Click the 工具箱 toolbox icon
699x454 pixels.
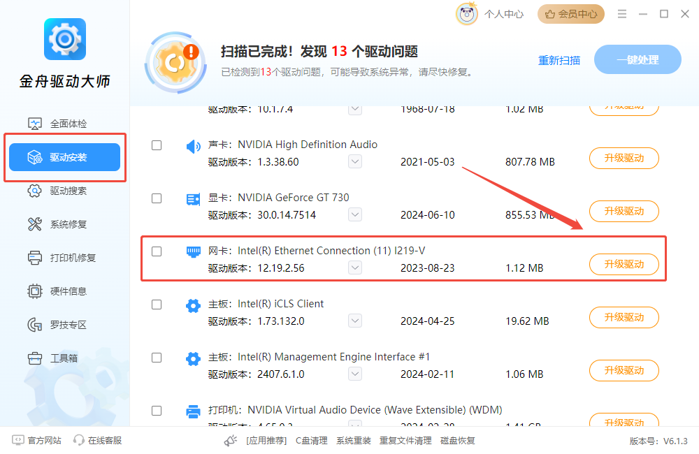pos(35,358)
